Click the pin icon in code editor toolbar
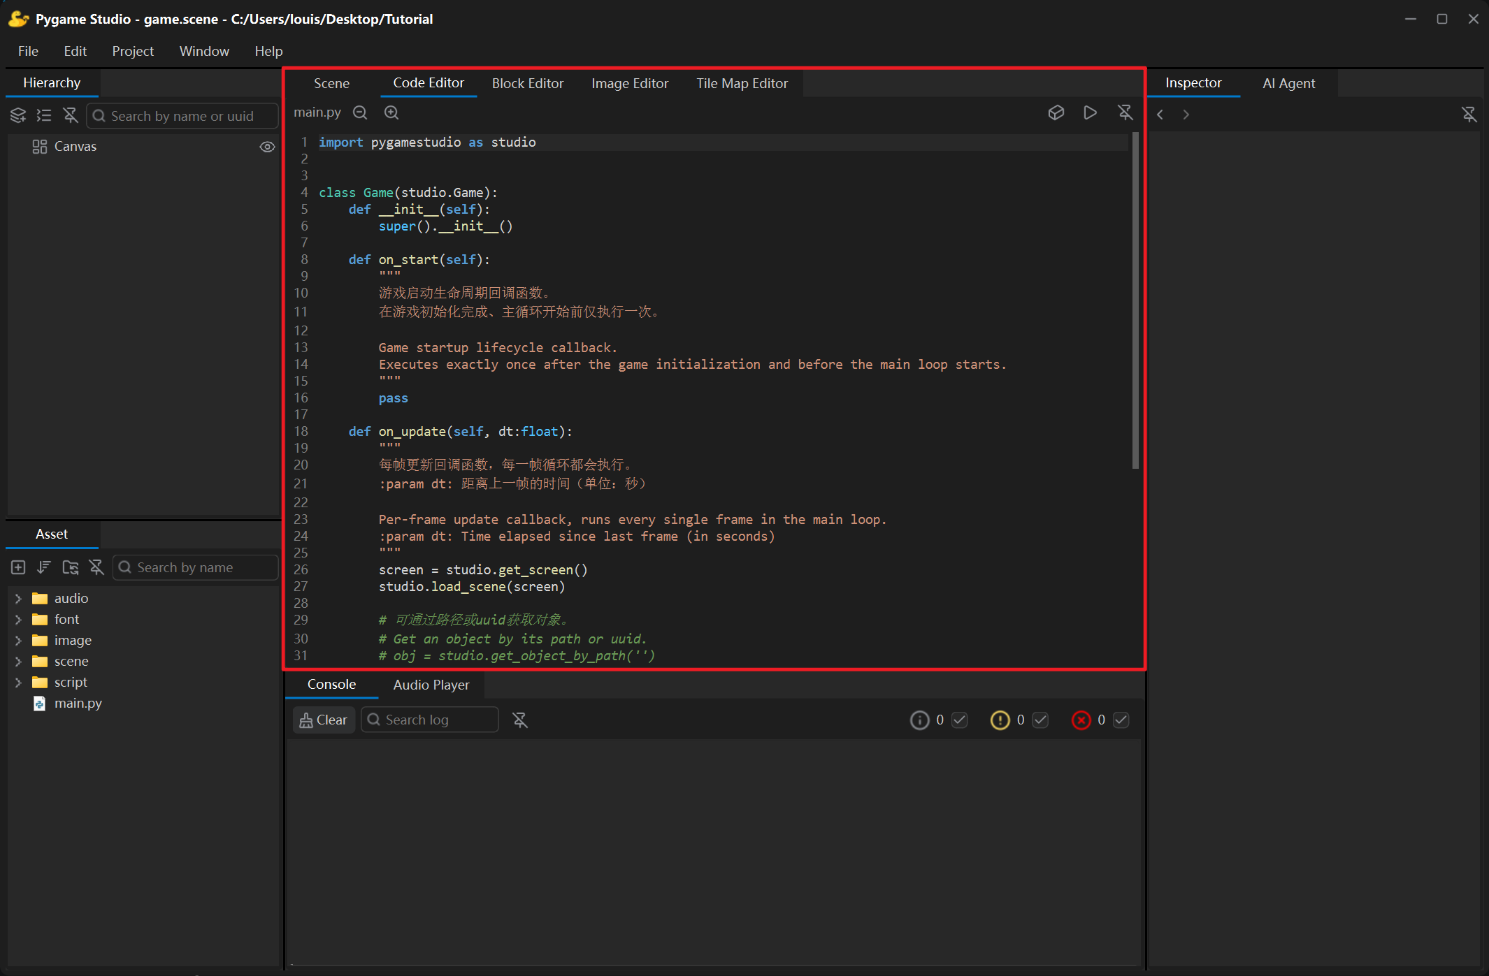The image size is (1489, 976). tap(1125, 112)
